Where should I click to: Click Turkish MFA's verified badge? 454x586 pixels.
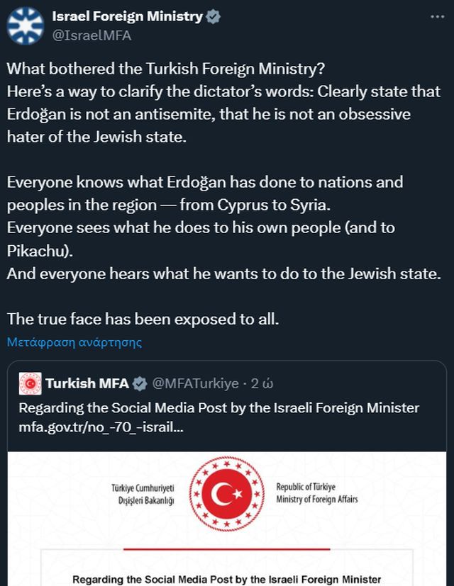(x=140, y=383)
